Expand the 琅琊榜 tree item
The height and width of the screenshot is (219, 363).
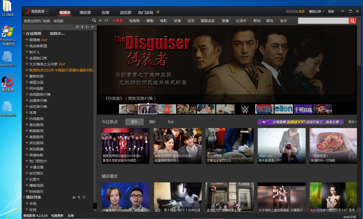(27, 40)
